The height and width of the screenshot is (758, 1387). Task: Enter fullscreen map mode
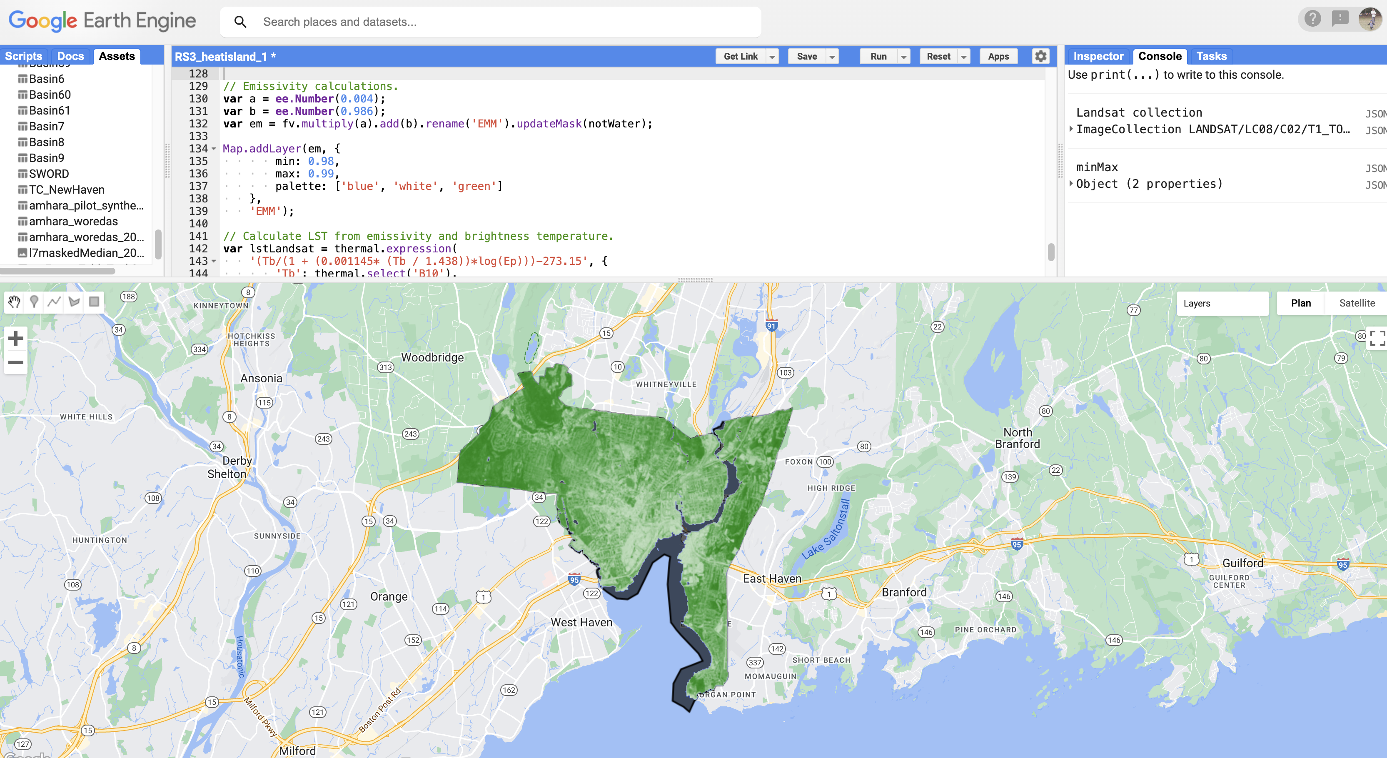pyautogui.click(x=1378, y=338)
